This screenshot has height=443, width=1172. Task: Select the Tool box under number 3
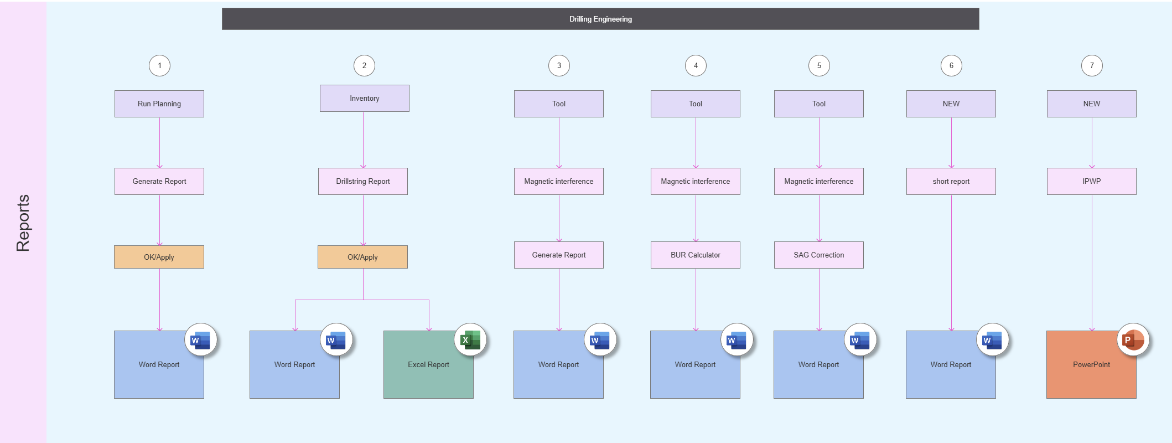[x=559, y=104]
